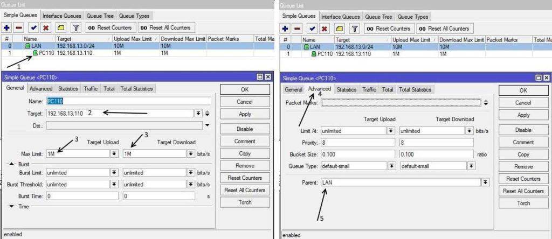Expand the Time section

[11, 206]
